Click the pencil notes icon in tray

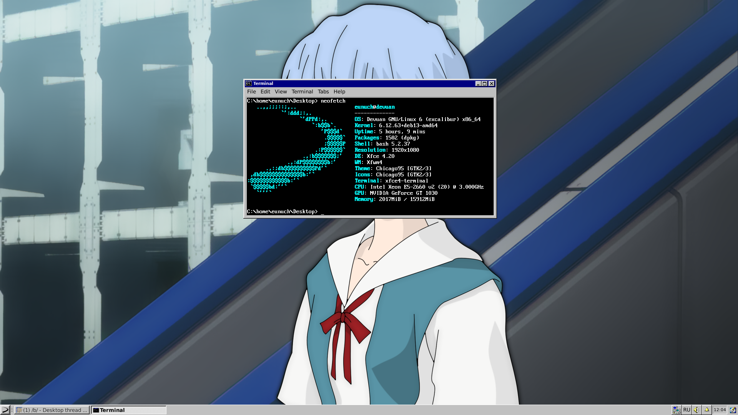(733, 410)
